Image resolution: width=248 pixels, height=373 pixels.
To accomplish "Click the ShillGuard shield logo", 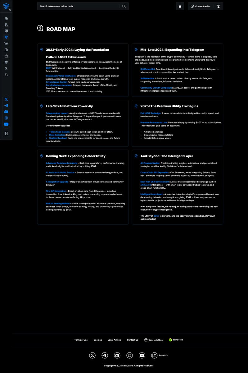I will click(x=6, y=6).
